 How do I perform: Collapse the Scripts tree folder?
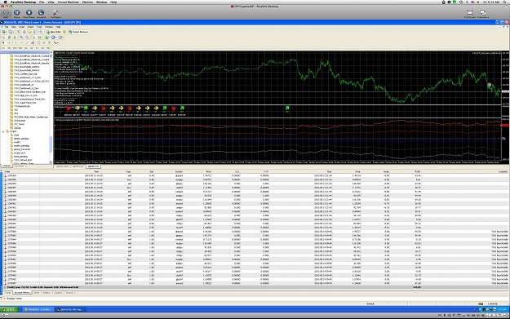click(x=3, y=131)
